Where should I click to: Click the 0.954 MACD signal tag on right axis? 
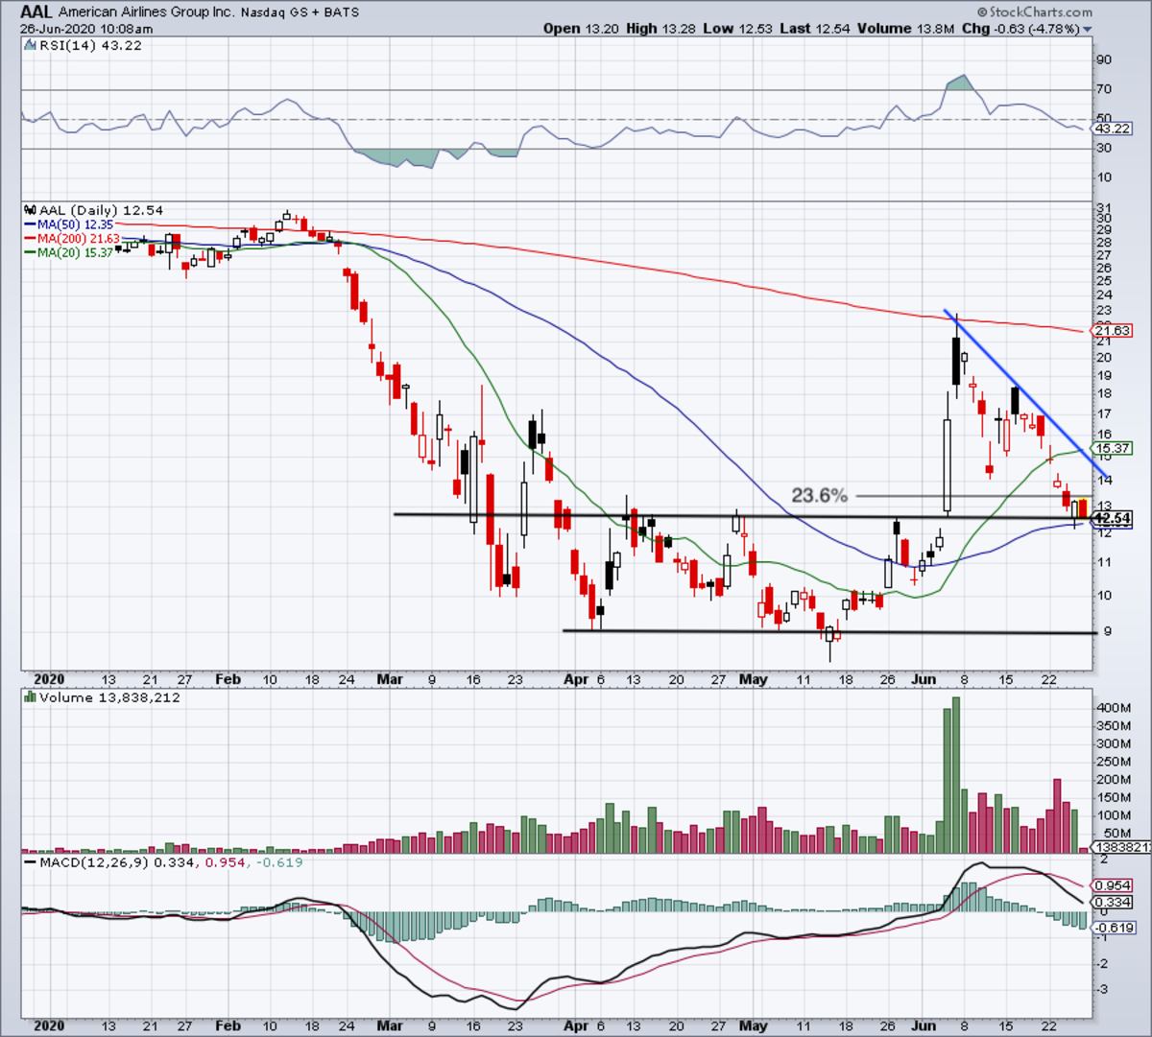(x=1114, y=885)
